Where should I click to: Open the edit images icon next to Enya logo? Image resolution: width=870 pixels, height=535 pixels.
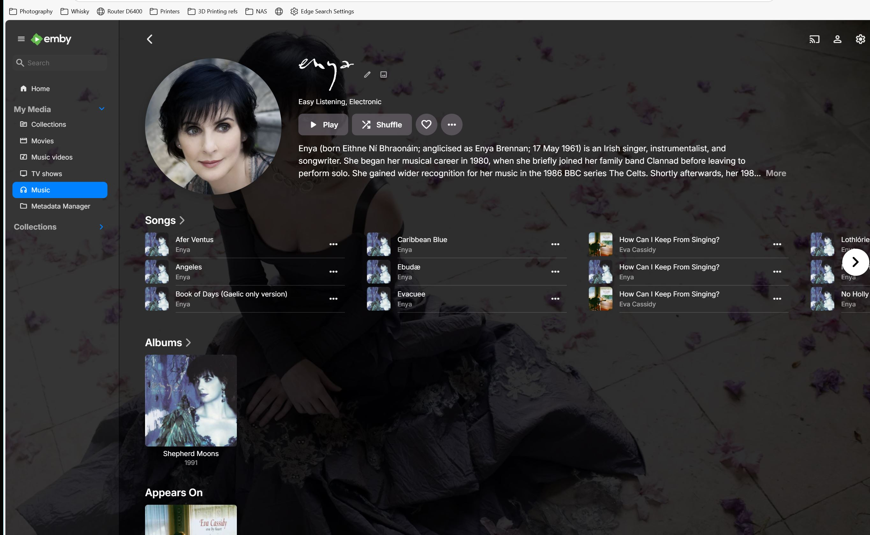[x=384, y=74]
